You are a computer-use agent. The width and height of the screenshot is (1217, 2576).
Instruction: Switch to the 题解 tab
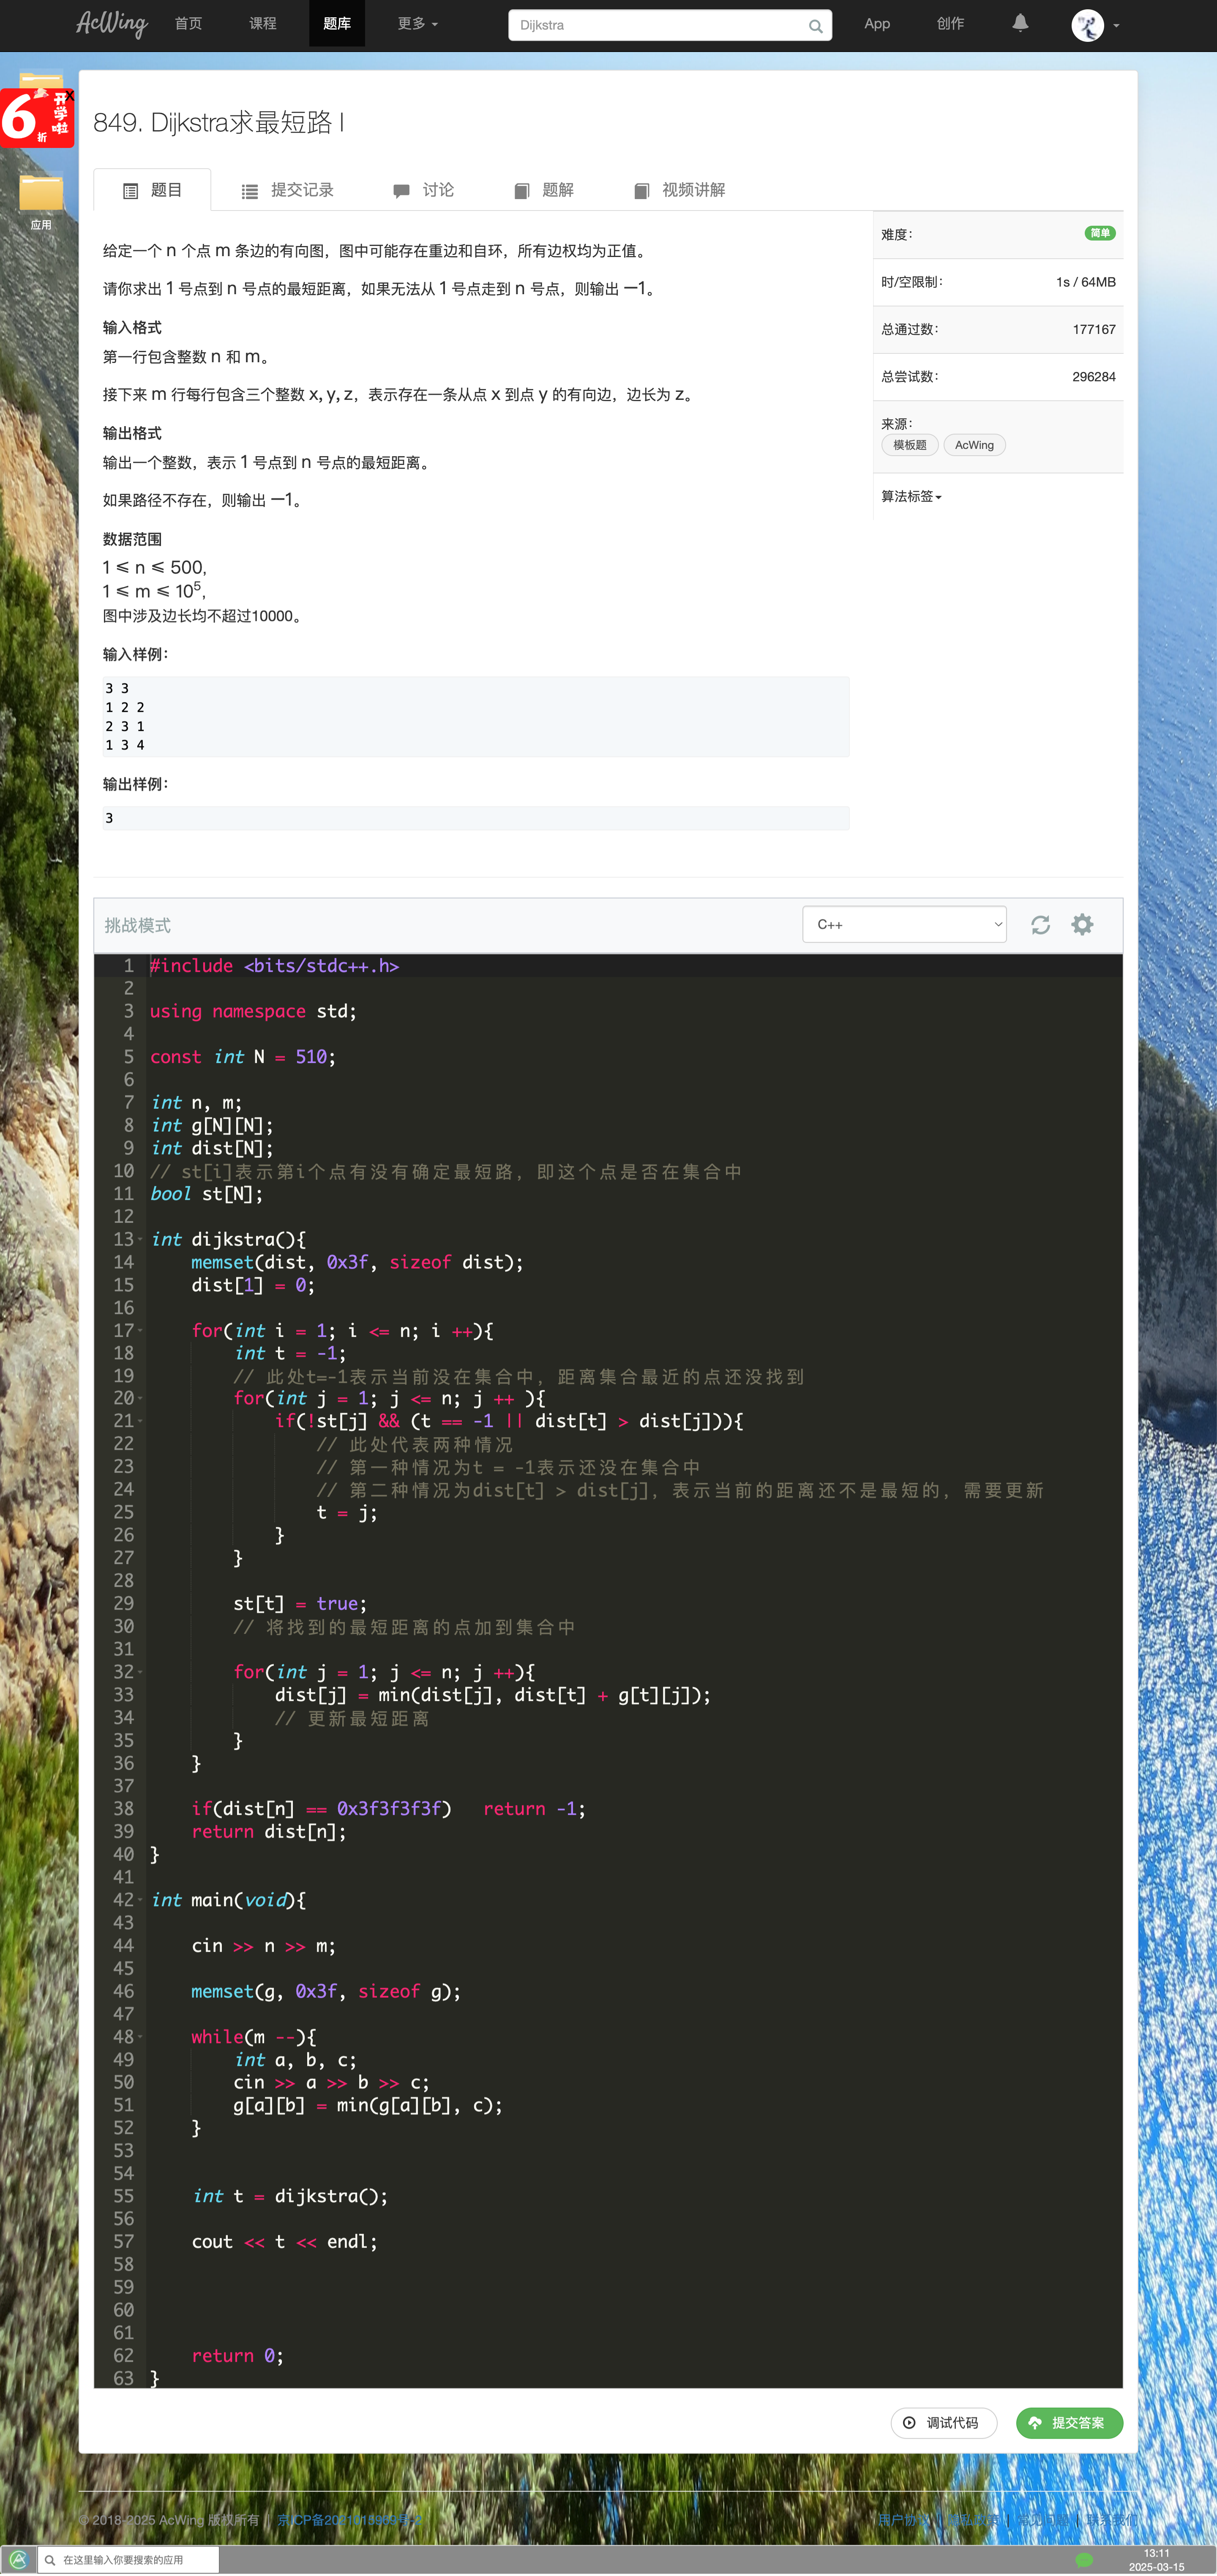click(x=544, y=190)
